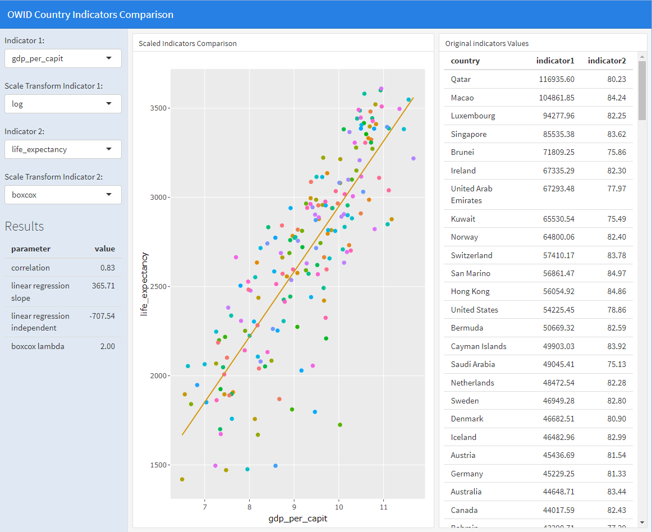Screen dimensions: 652x532
Task: Click the OWID Country Indicators Comparison title
Action: click(90, 15)
